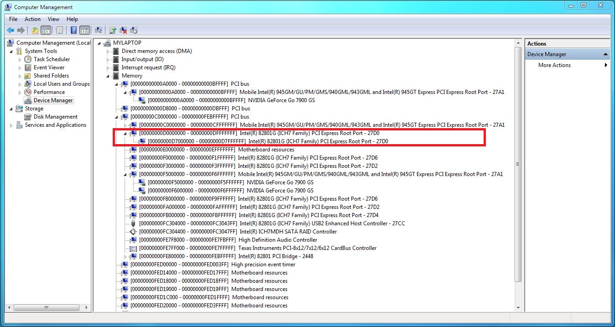Collapse the System Tools node
The image size is (615, 327).
(x=11, y=51)
